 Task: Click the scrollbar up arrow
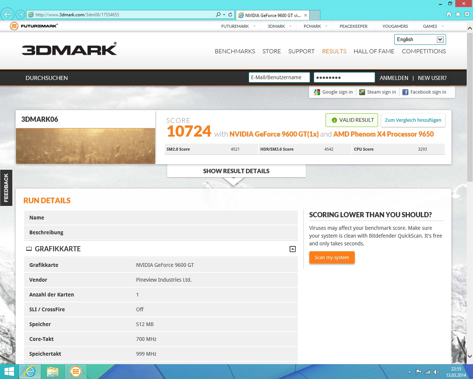pos(470,28)
